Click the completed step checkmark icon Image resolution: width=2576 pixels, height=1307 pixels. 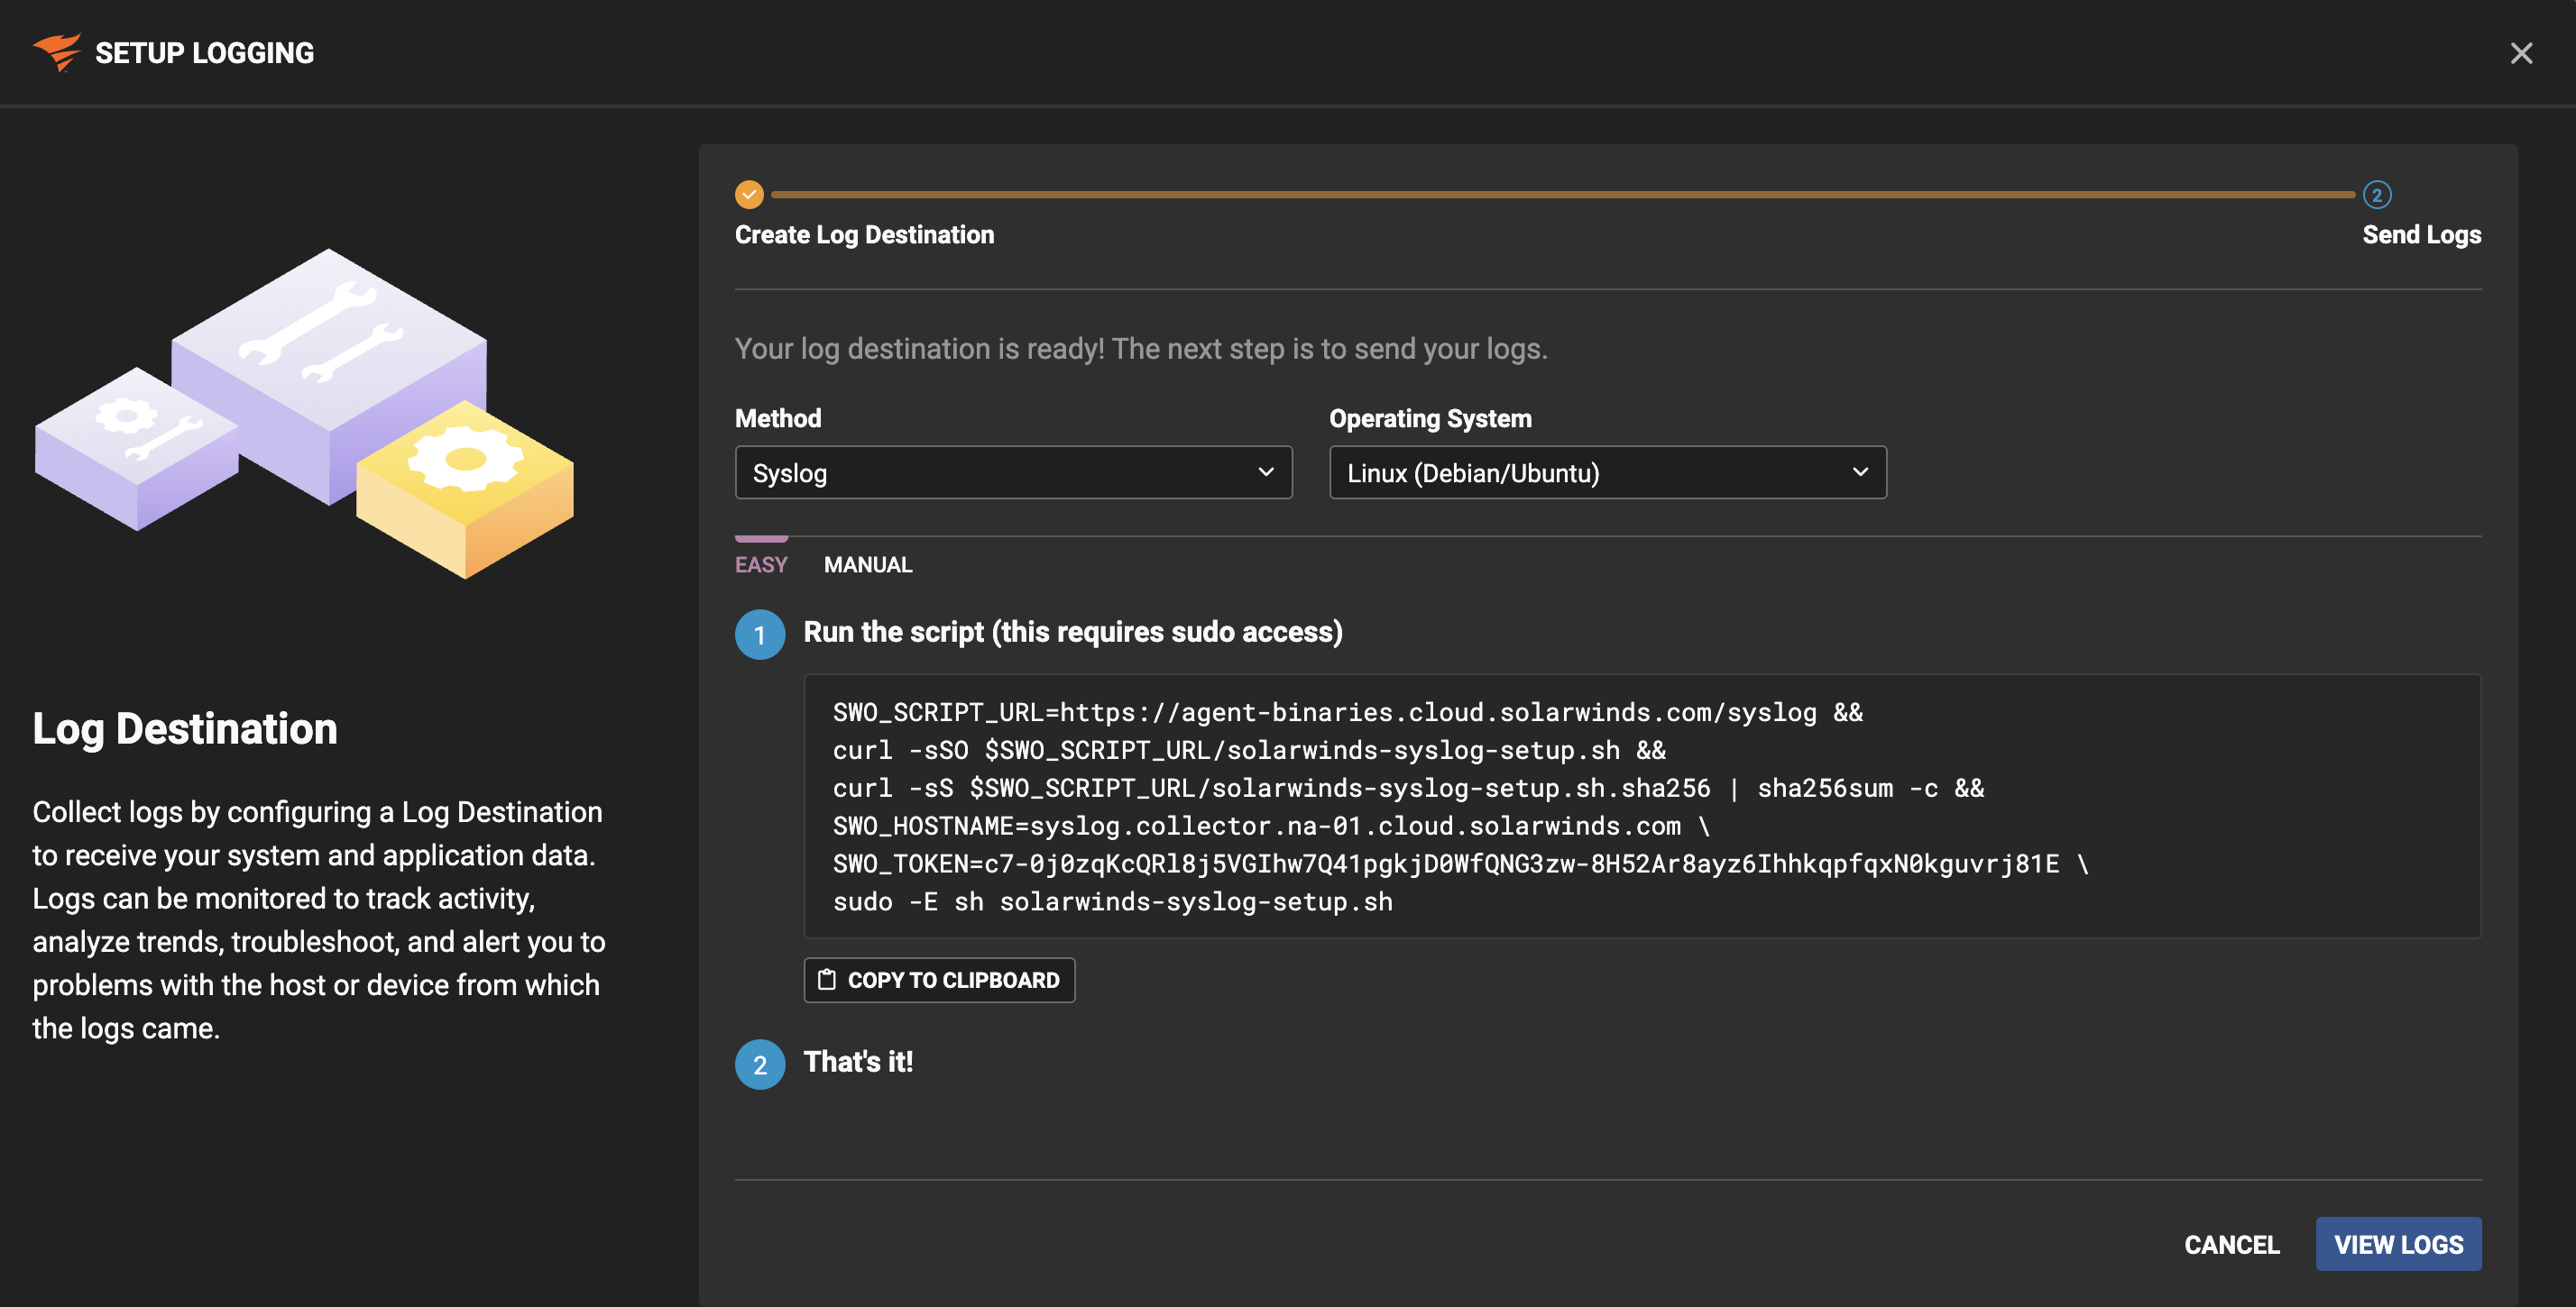tap(749, 194)
